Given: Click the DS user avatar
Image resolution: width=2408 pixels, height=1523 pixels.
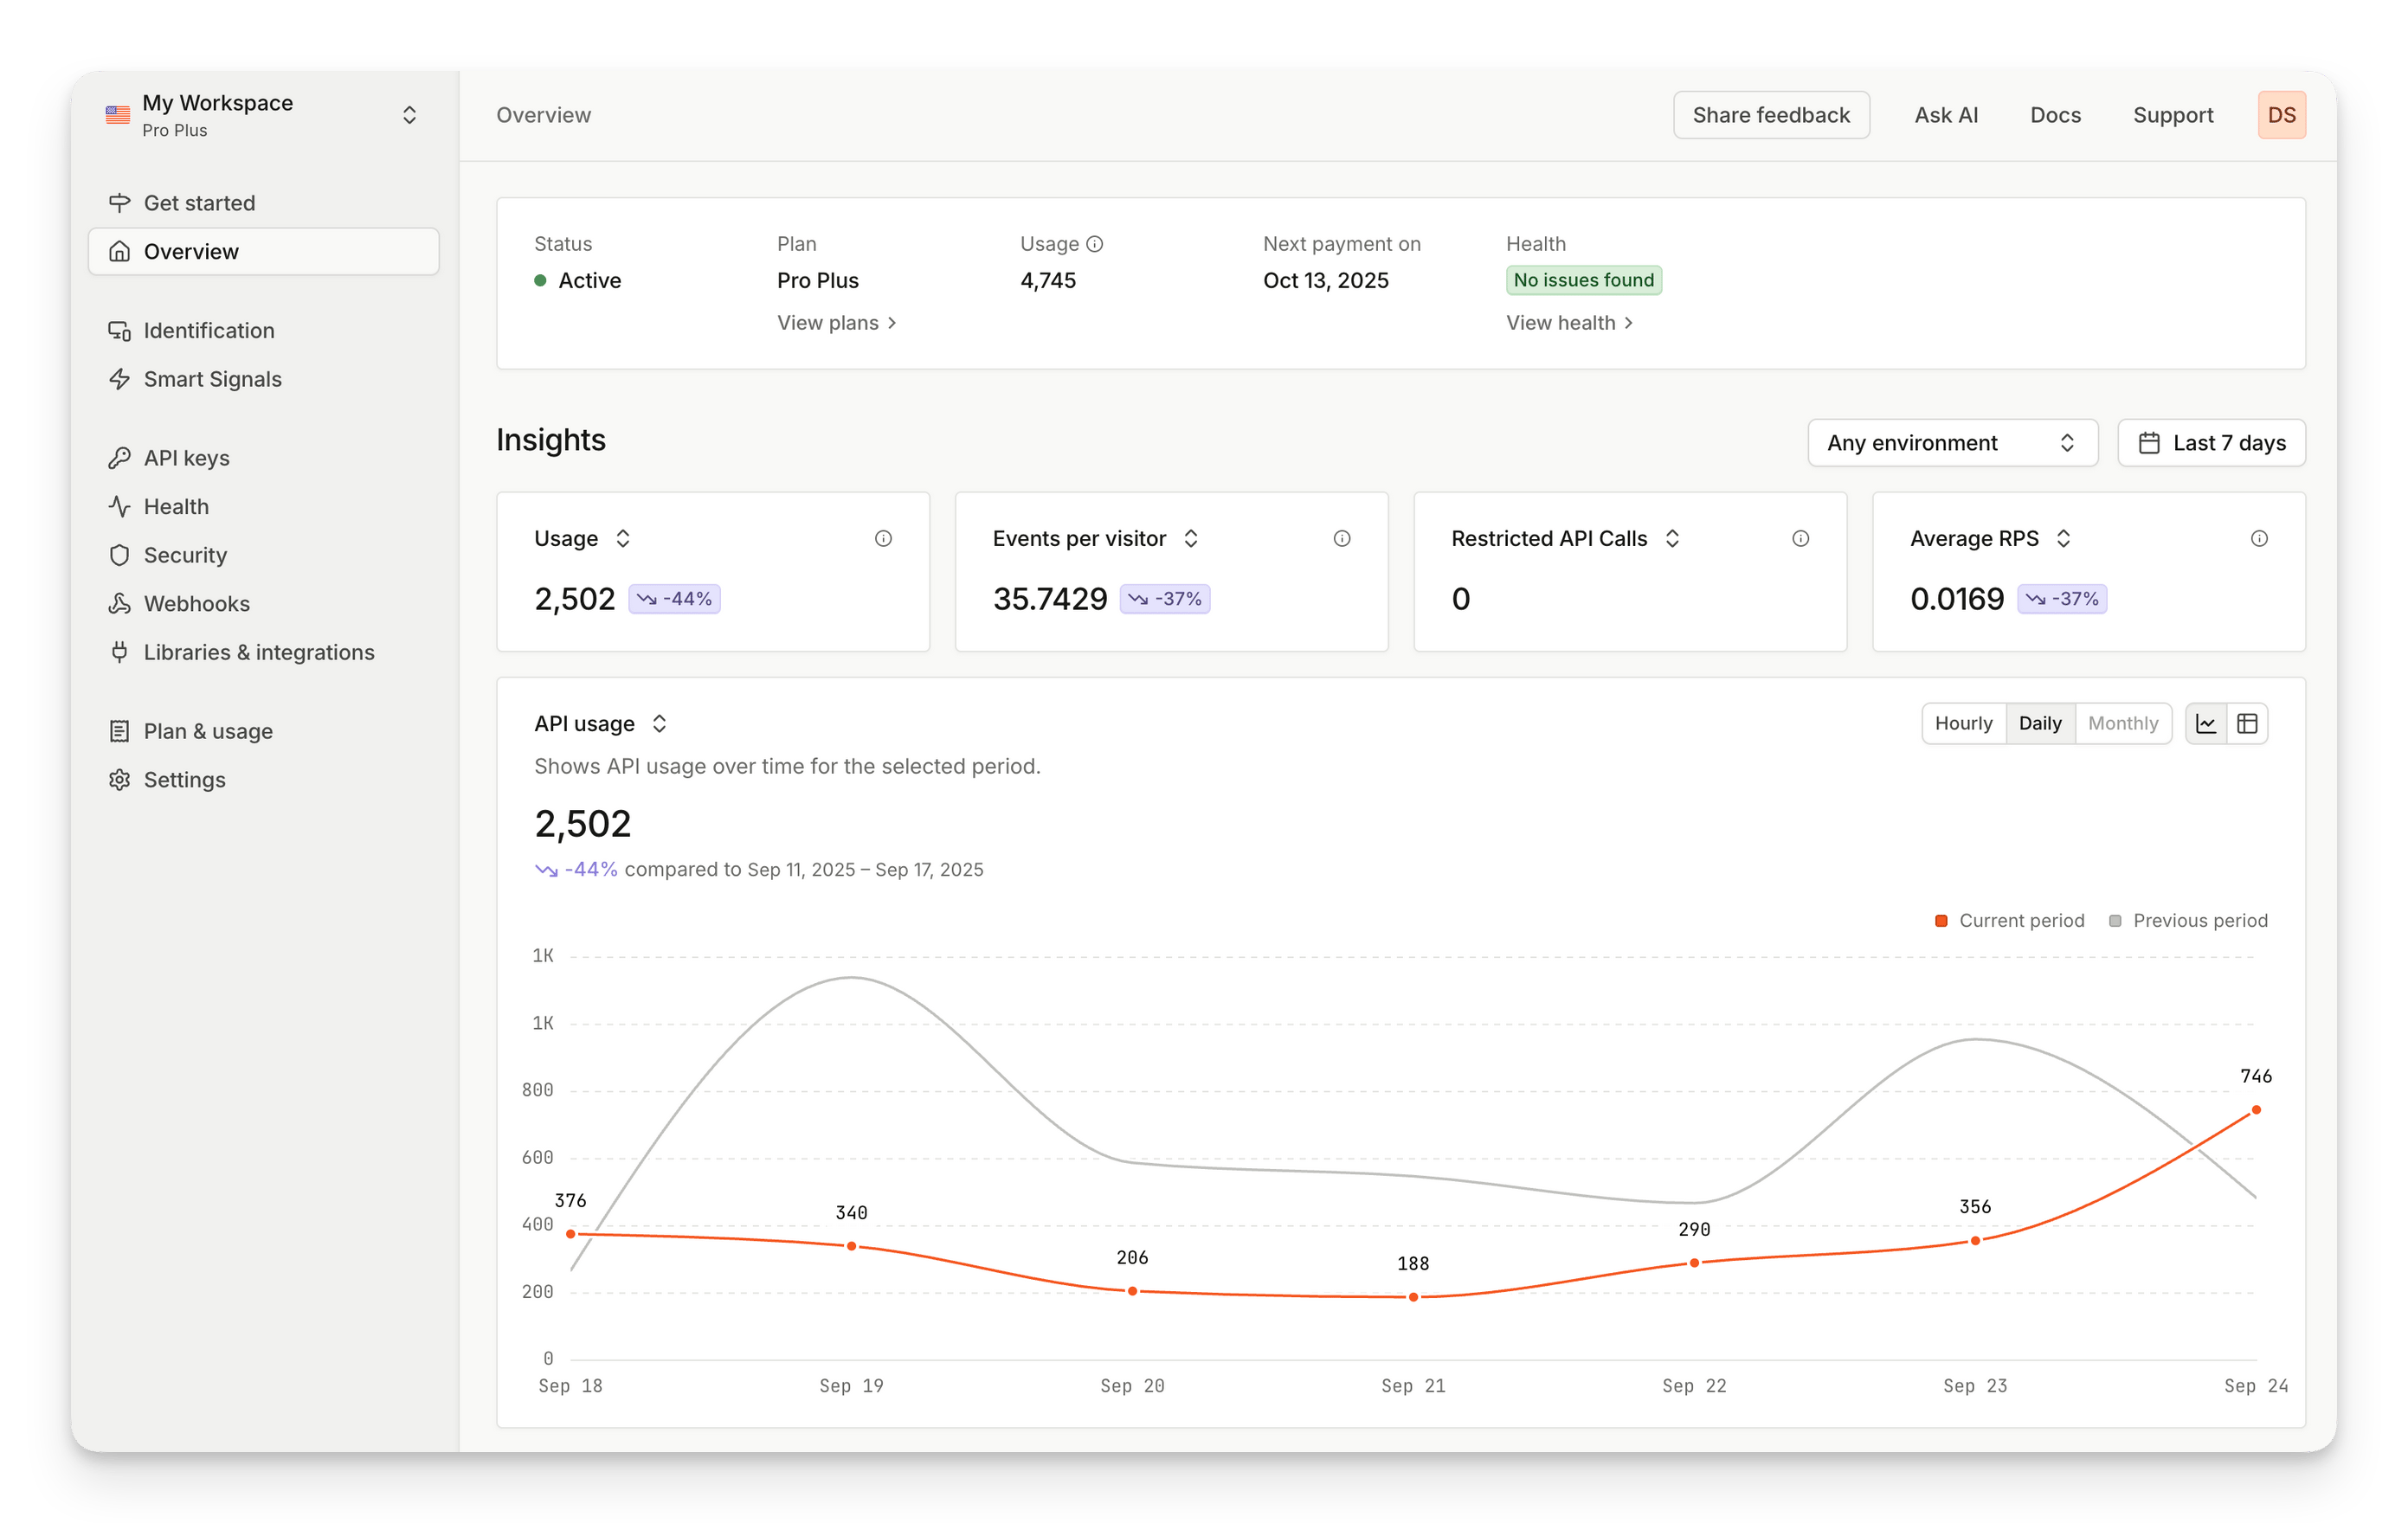Looking at the screenshot, I should click(x=2281, y=115).
